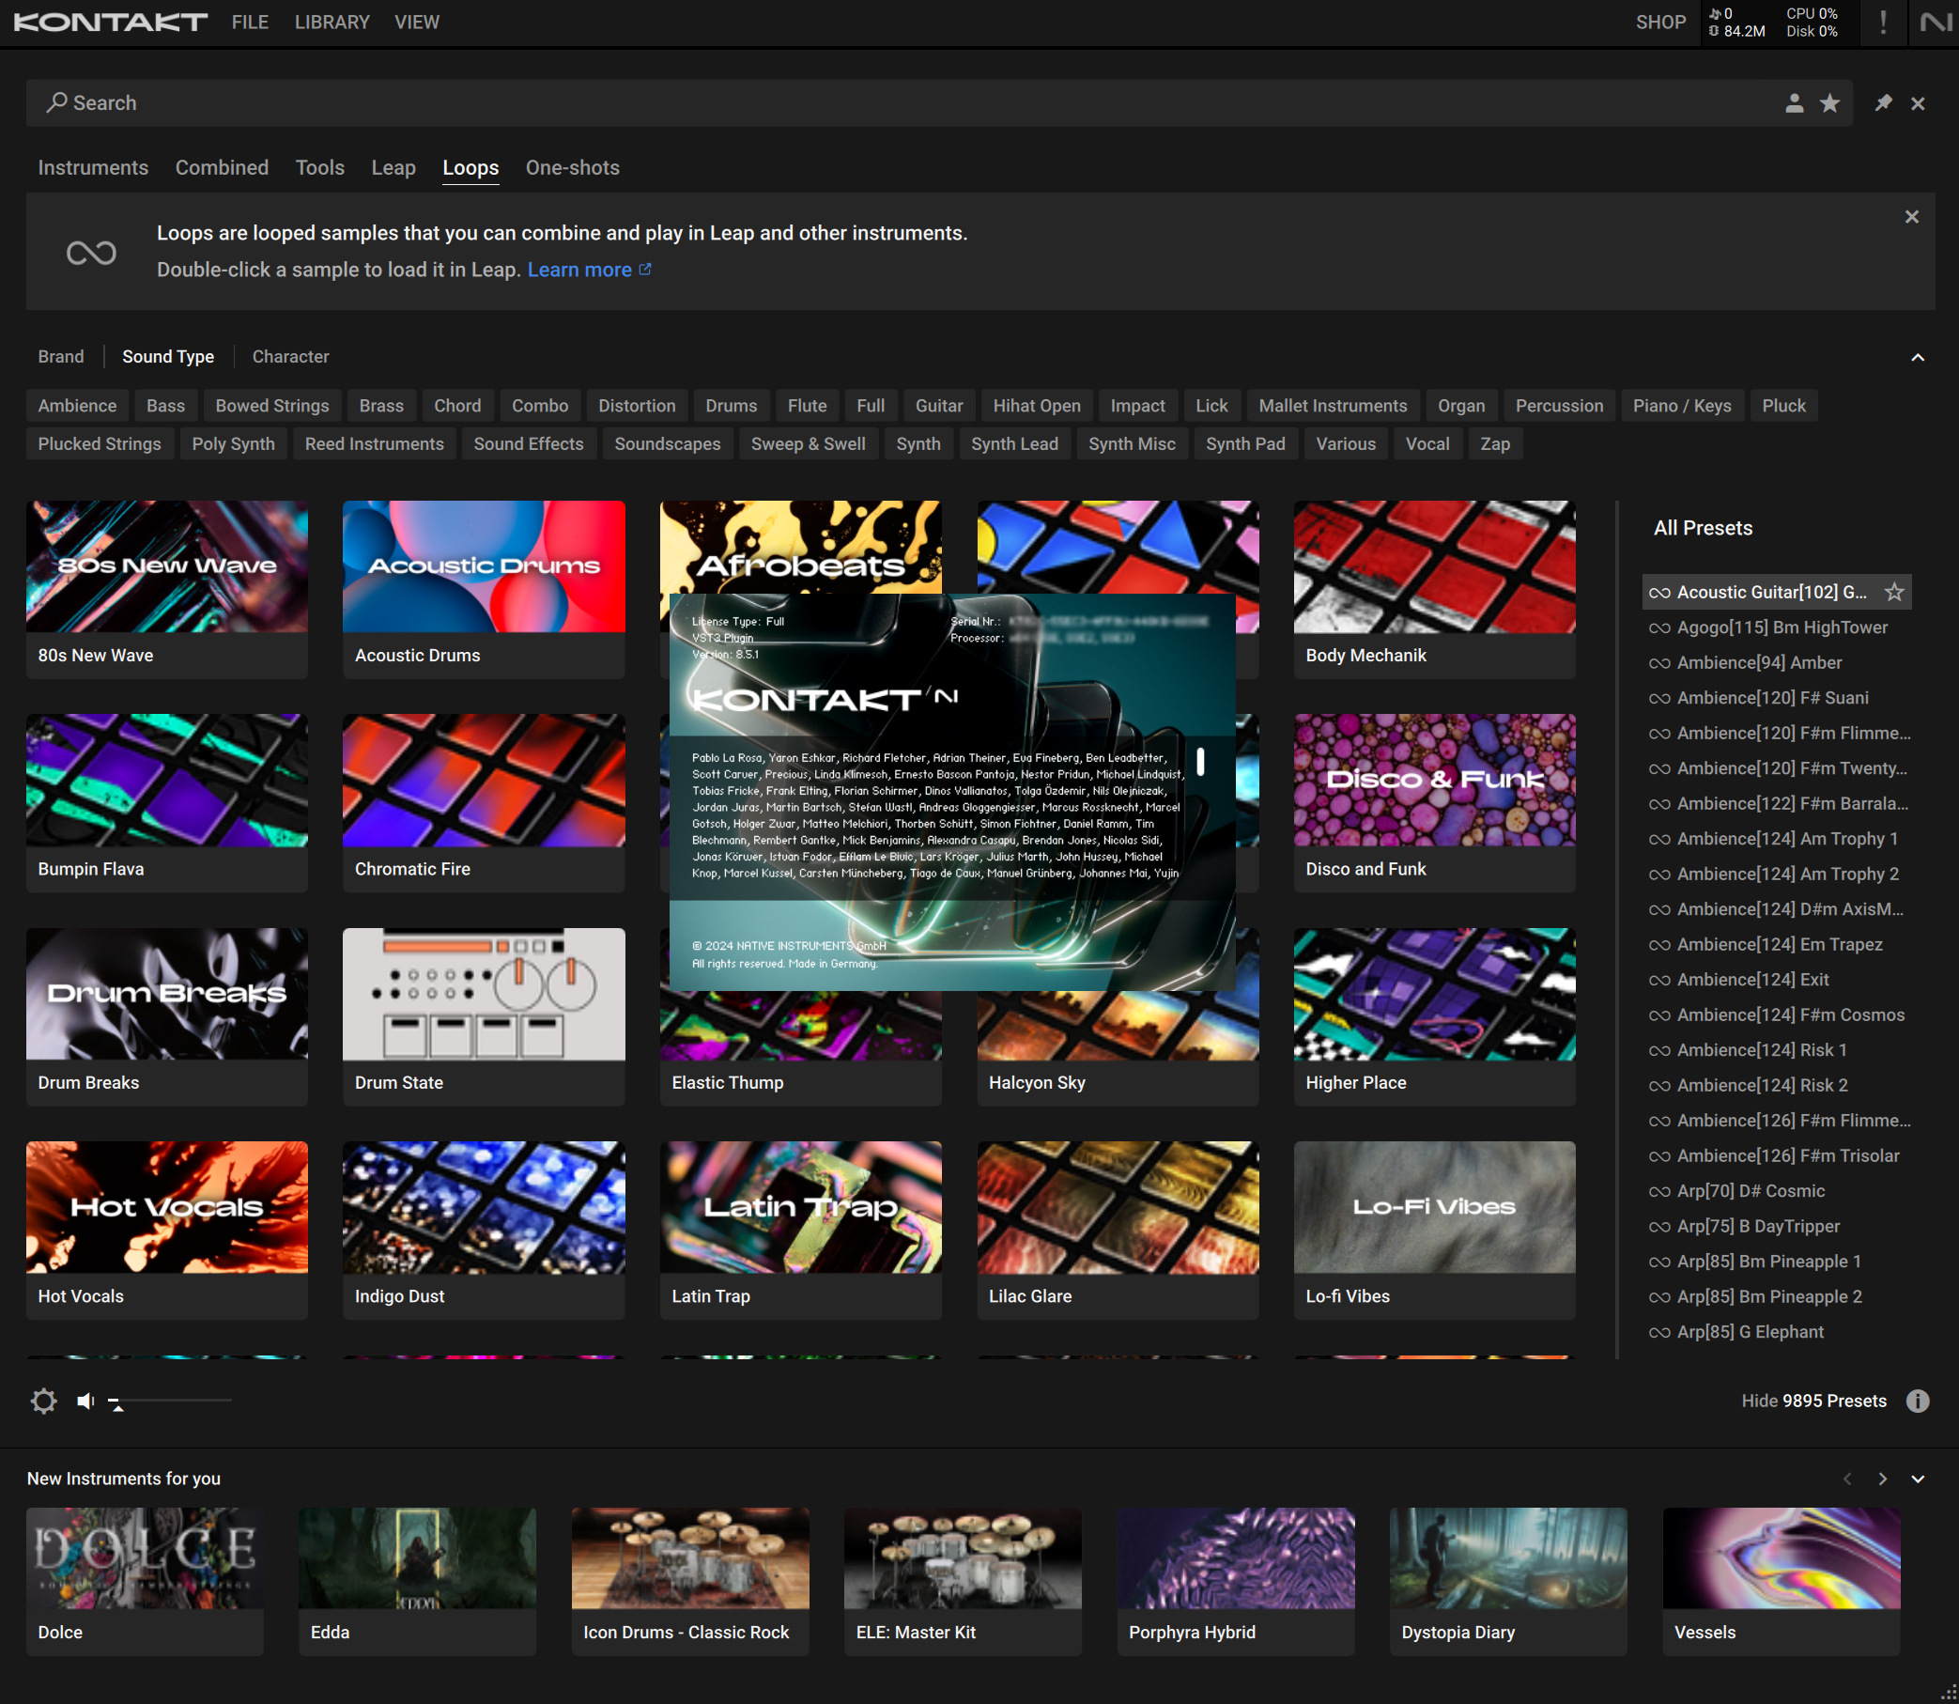The image size is (1959, 1704).
Task: Open the LIBRARY menu
Action: (332, 22)
